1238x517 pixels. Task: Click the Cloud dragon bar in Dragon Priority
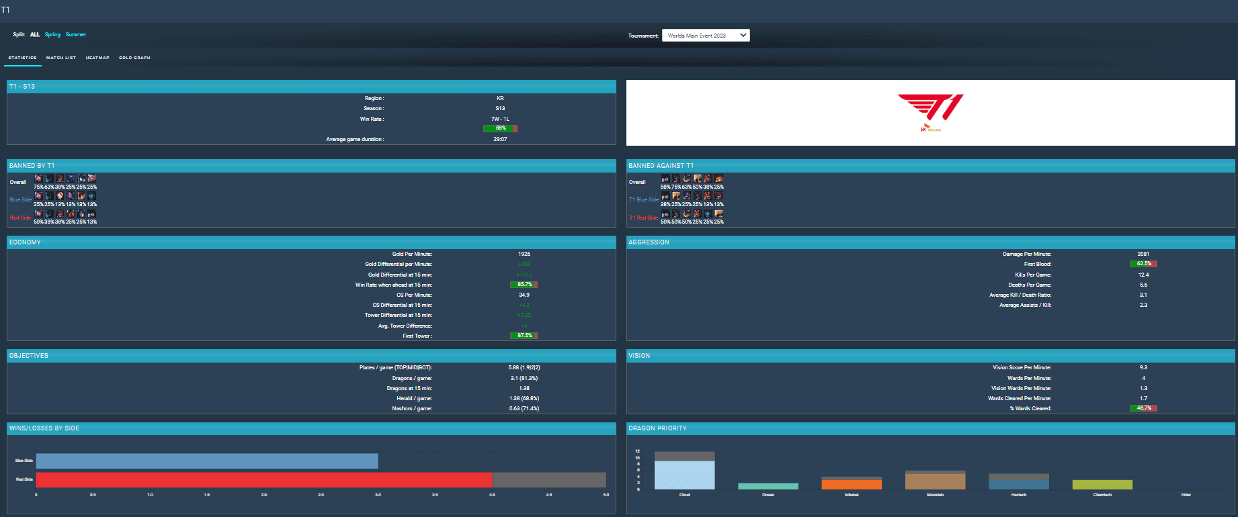click(x=685, y=475)
